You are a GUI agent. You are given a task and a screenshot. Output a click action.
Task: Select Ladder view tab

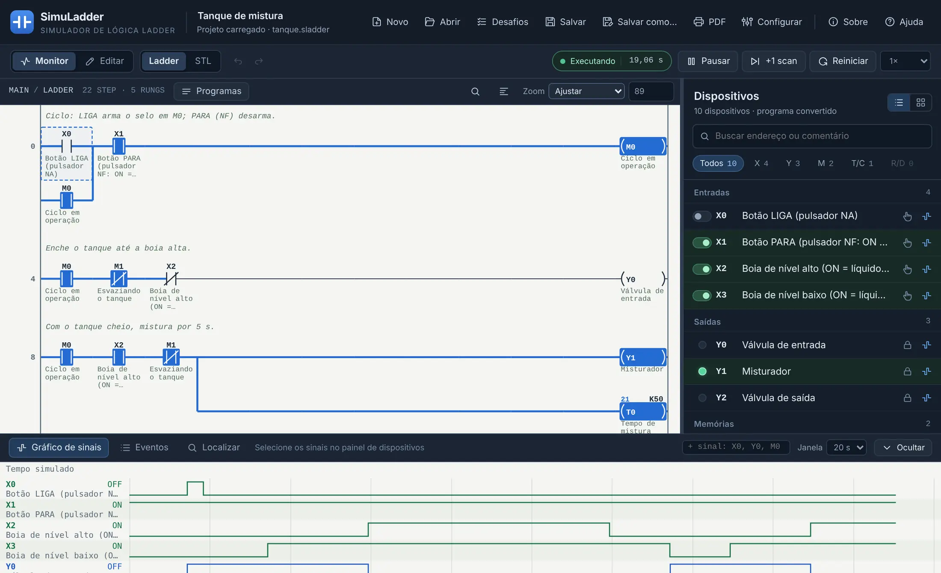[x=163, y=61]
